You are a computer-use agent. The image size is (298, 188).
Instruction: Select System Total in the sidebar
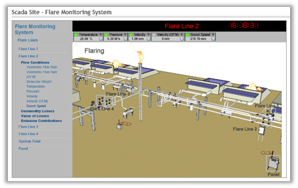tap(30, 141)
